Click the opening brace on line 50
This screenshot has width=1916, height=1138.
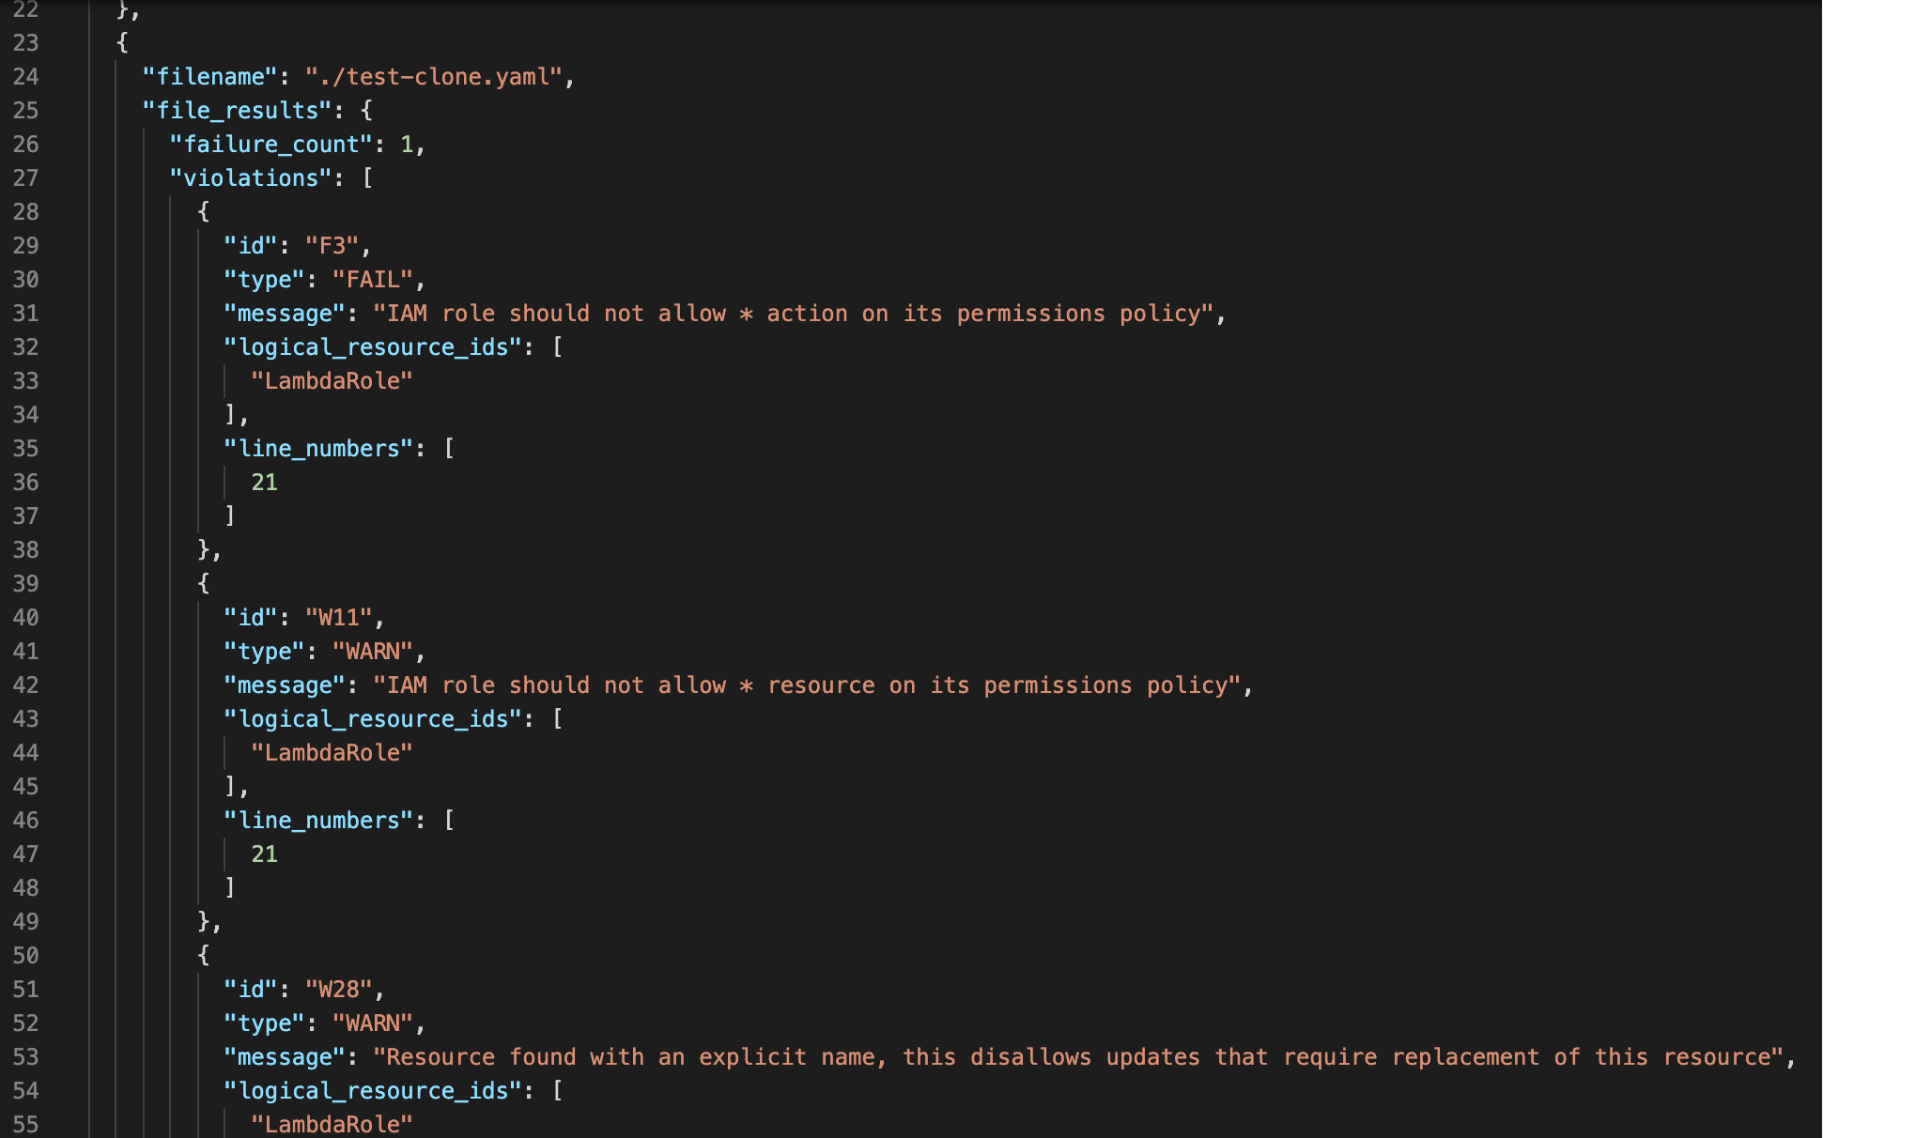click(x=204, y=956)
